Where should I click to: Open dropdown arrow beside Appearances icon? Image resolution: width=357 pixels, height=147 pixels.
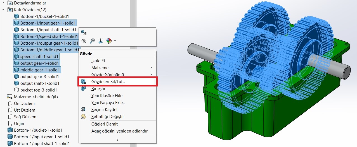[115, 41]
